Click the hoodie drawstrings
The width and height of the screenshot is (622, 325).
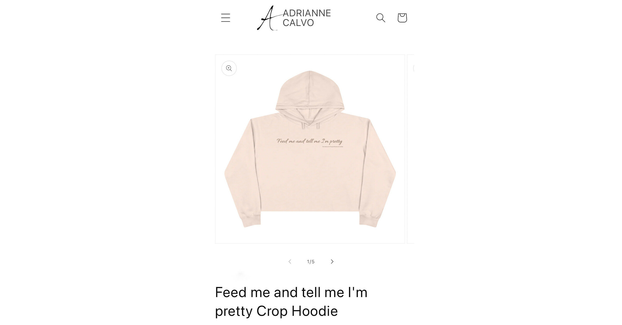(x=311, y=126)
